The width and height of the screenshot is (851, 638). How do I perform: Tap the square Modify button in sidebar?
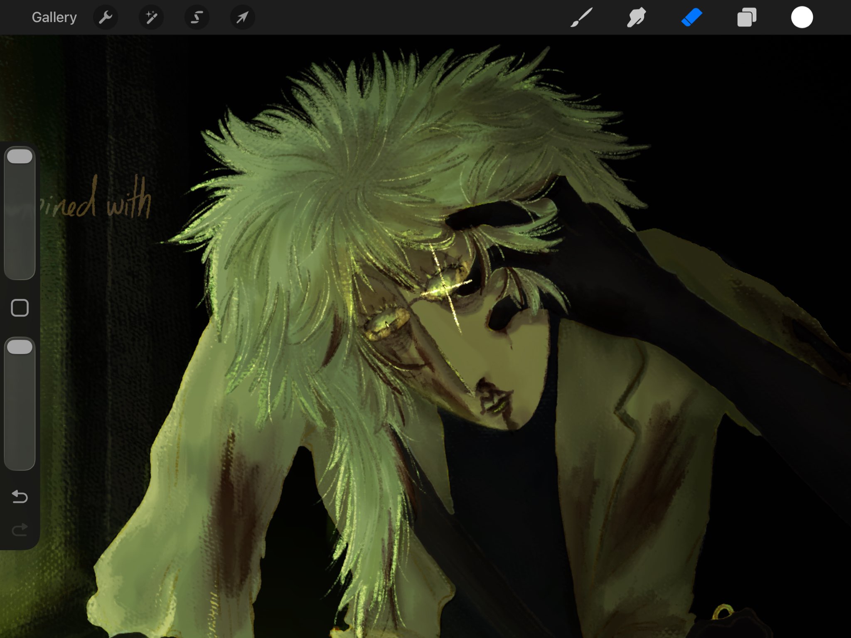tap(20, 308)
